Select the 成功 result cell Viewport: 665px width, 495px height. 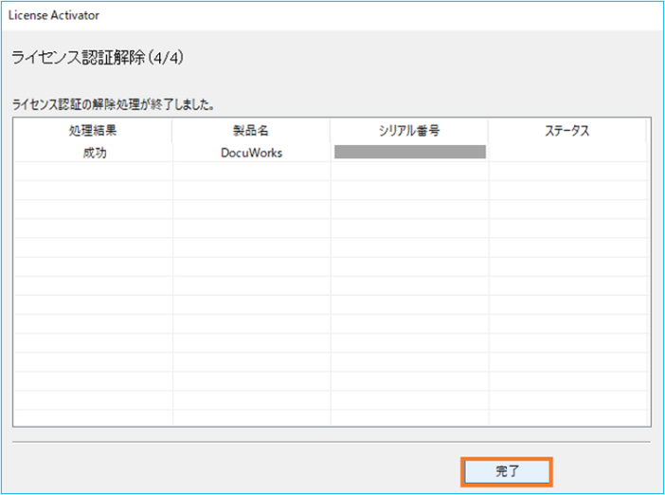click(x=94, y=153)
